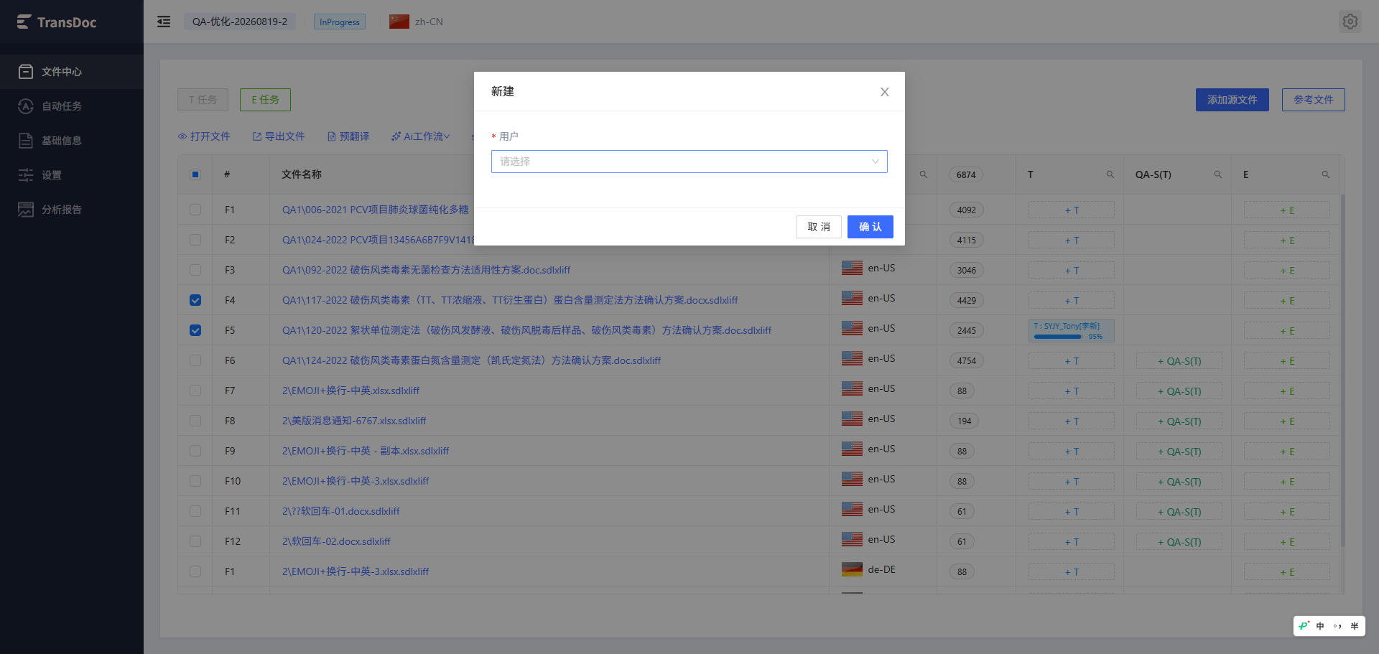Click the table vertical scrollbar
The height and width of the screenshot is (654, 1379).
click(x=1343, y=370)
